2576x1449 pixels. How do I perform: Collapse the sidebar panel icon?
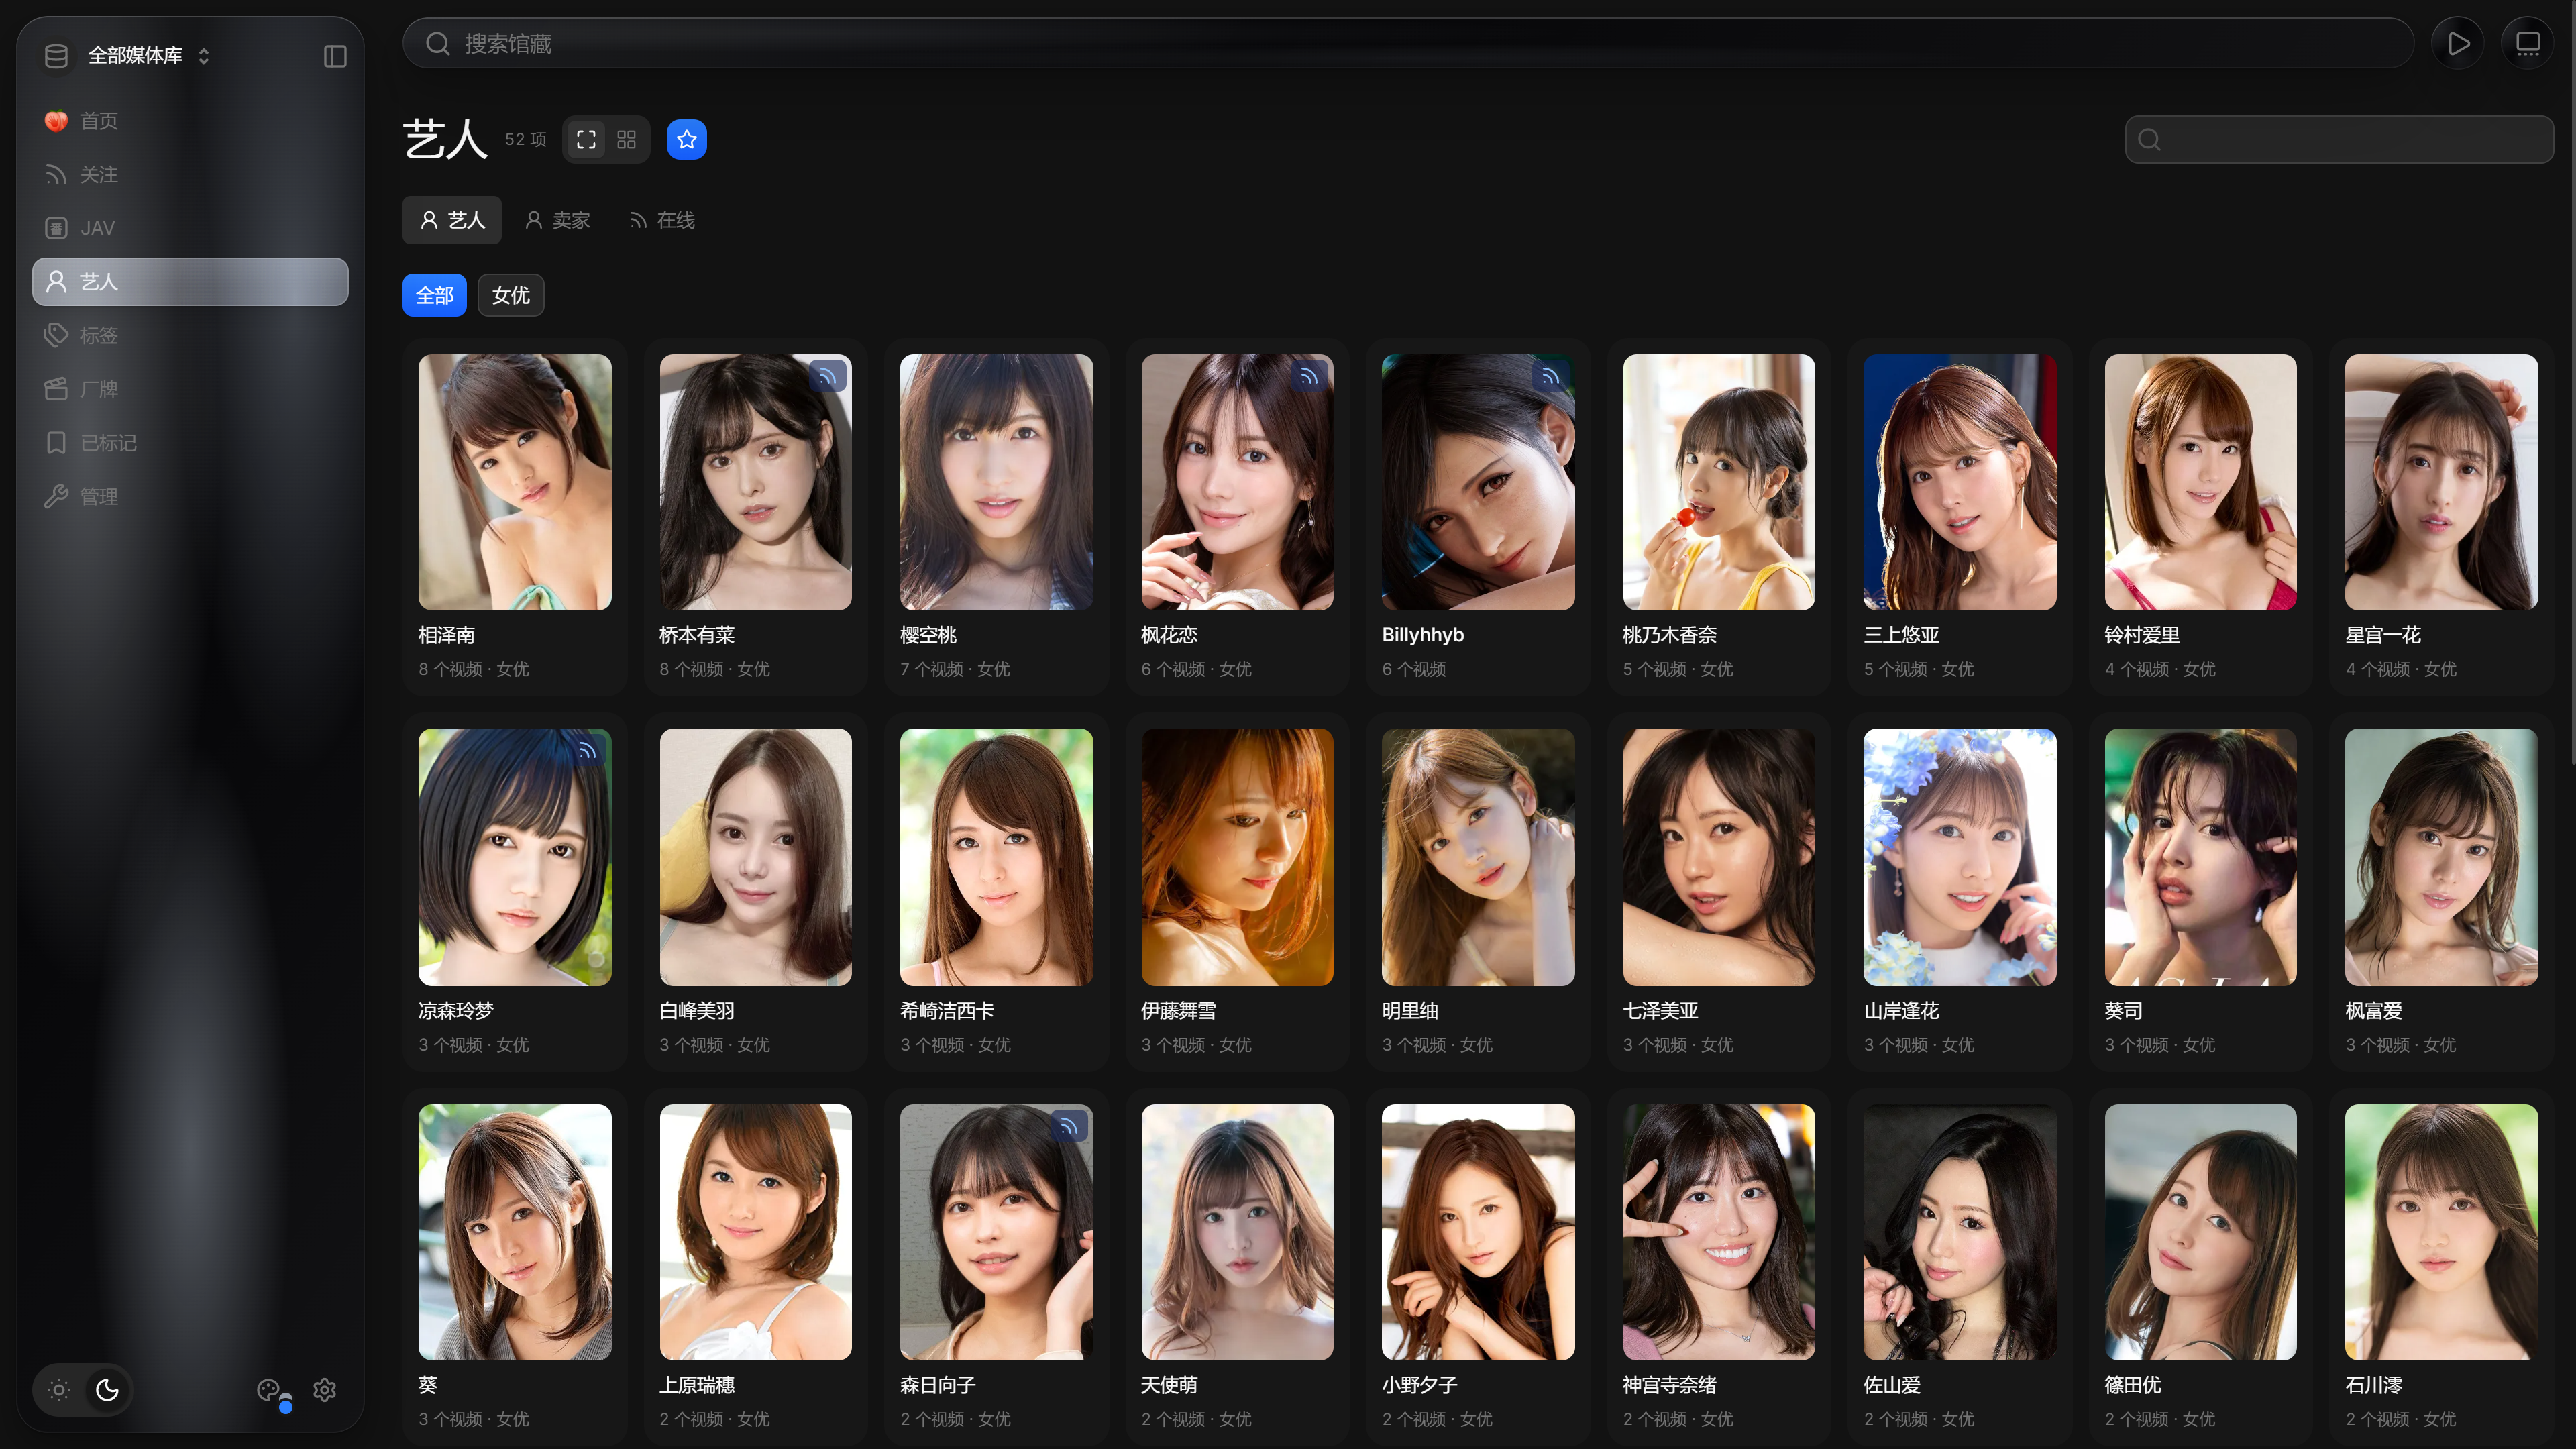(335, 56)
